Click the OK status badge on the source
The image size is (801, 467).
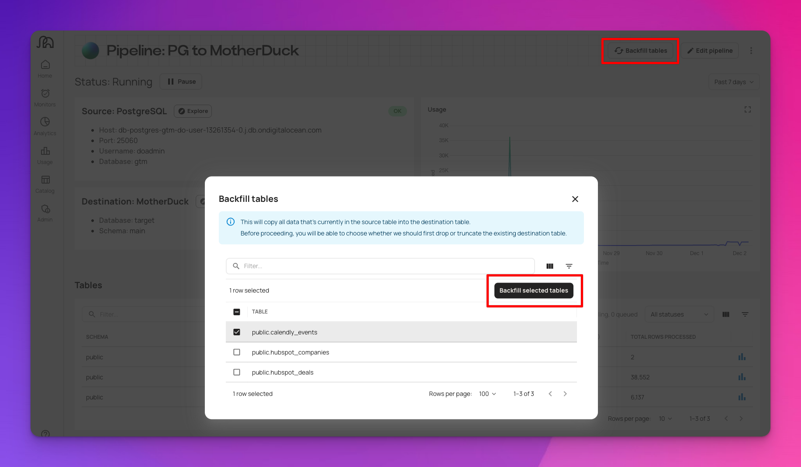(x=397, y=111)
